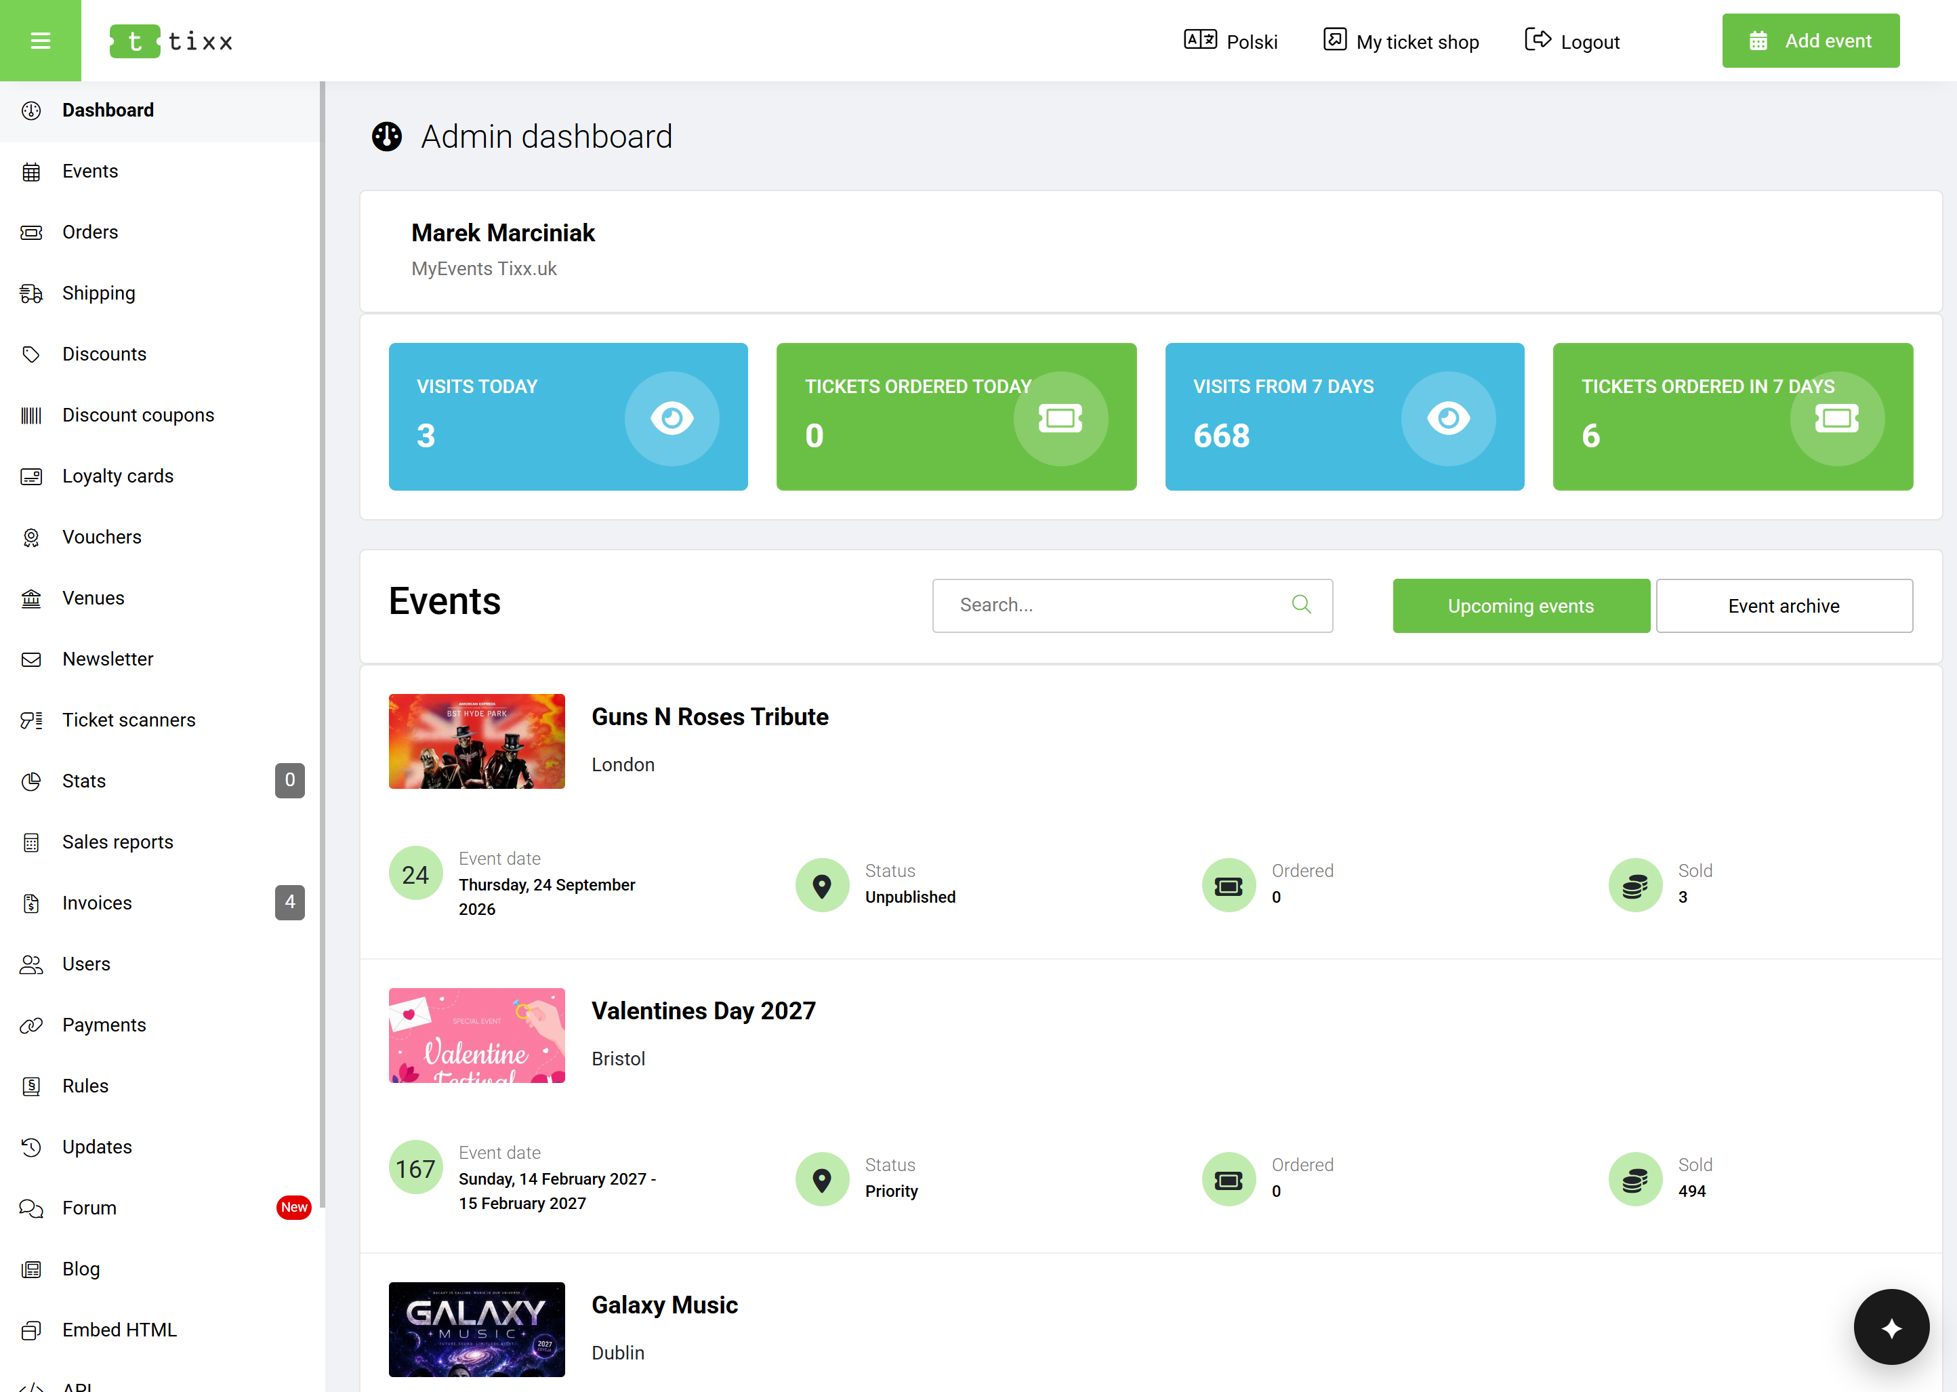
Task: Open Rules in the sidebar
Action: click(x=160, y=1086)
